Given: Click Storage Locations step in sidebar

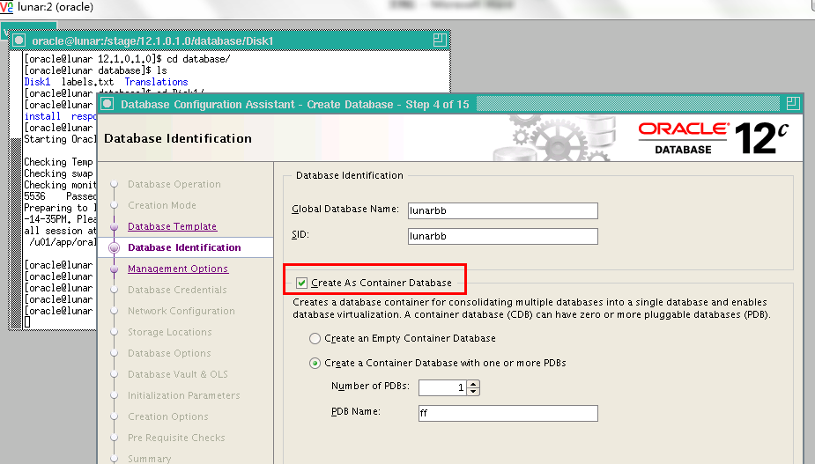Looking at the screenshot, I should 169,332.
